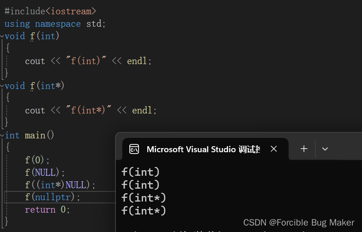Screen dimensions: 362x232
Task: Open a new terminal tab with plus button
Action: pos(304,149)
